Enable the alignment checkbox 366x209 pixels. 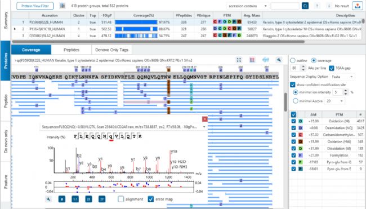(x=121, y=199)
